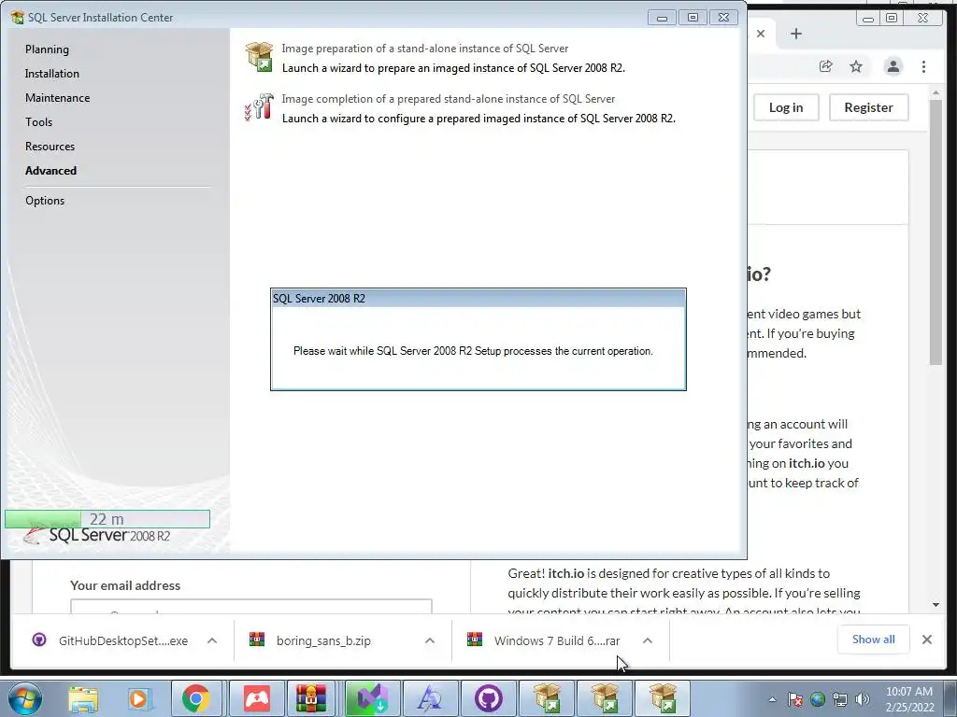Click the 'Your email address' label

[x=125, y=585]
